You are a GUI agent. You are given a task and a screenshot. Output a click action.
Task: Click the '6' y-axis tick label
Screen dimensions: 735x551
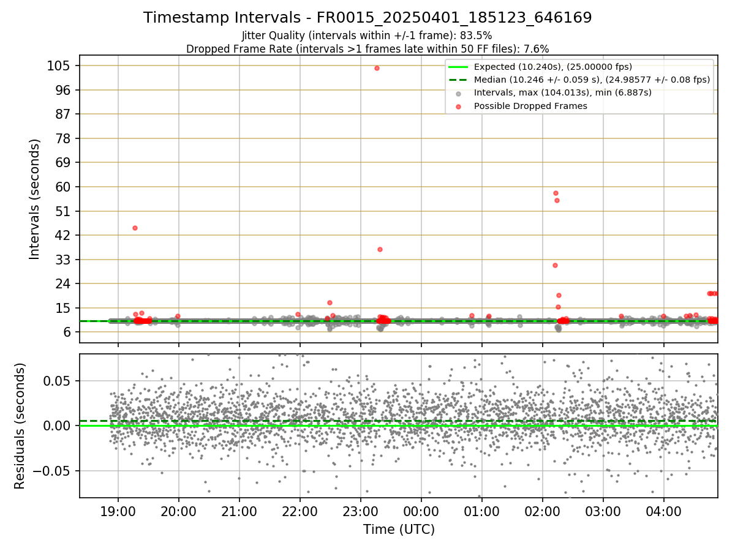pyautogui.click(x=66, y=332)
